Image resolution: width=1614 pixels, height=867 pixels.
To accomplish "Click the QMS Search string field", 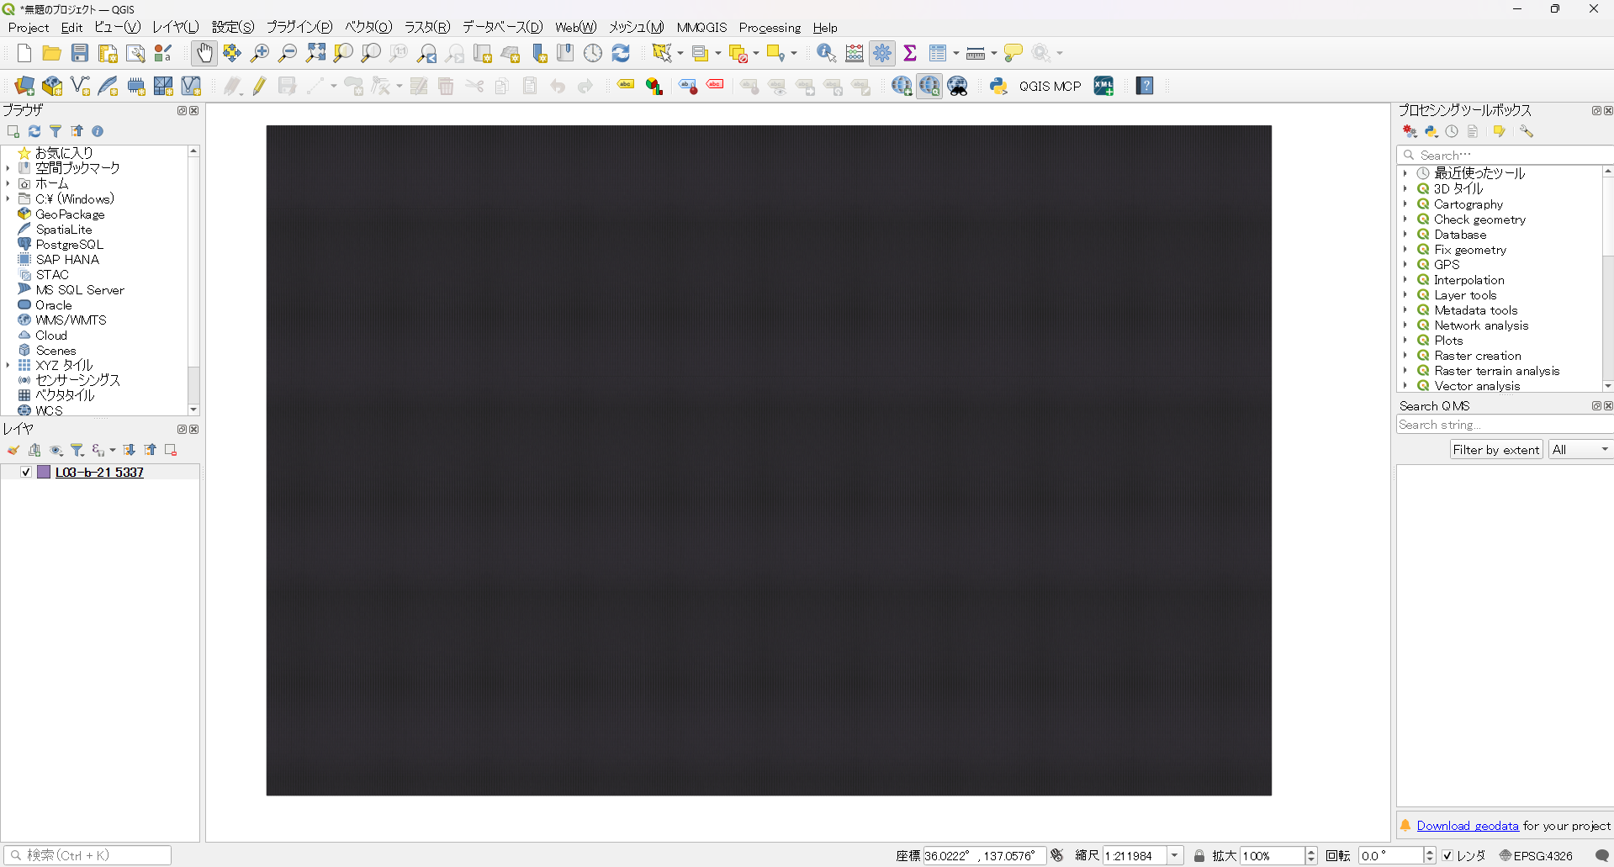I will [1506, 425].
